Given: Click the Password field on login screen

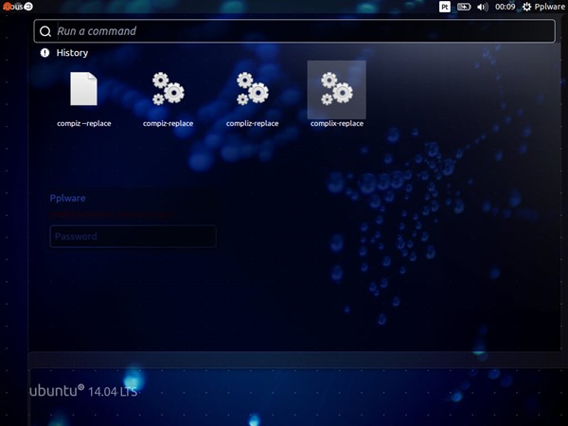Looking at the screenshot, I should [133, 236].
